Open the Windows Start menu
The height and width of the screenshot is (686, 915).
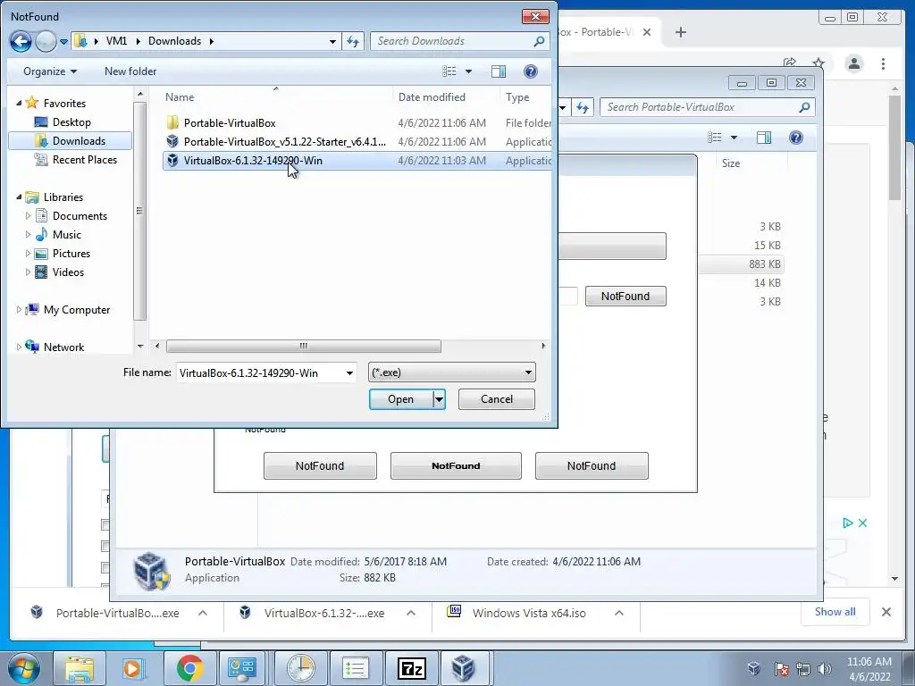point(23,668)
